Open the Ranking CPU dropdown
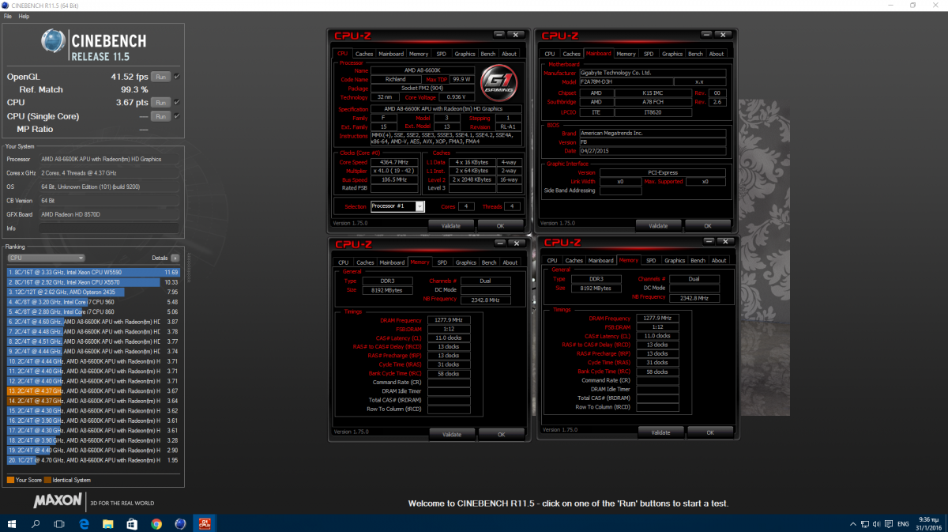The width and height of the screenshot is (948, 532). [46, 258]
